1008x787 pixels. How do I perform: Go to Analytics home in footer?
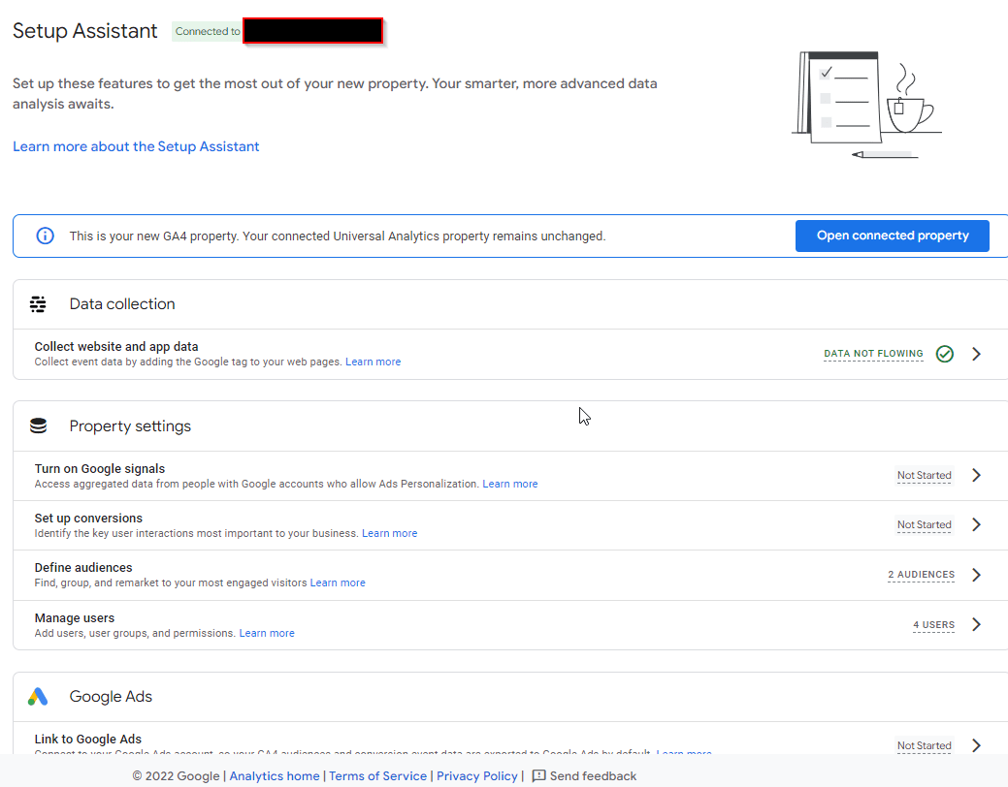tap(275, 776)
